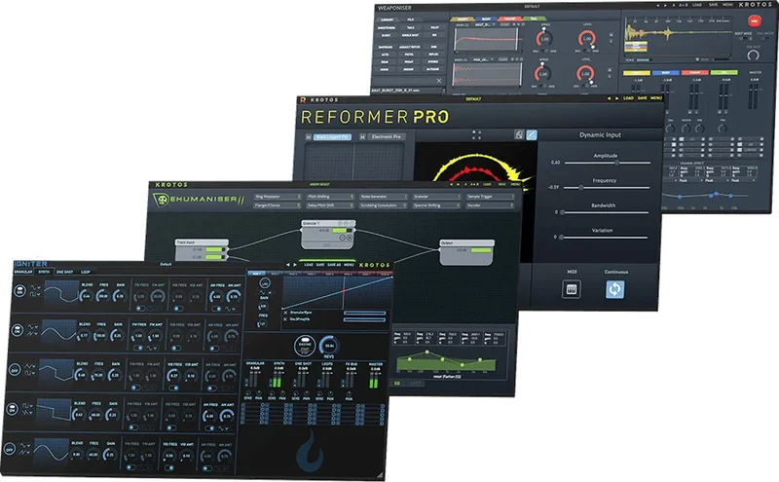The width and height of the screenshot is (779, 482).
Task: Click the lock icon beside the pen icon
Action: pyautogui.click(x=519, y=134)
